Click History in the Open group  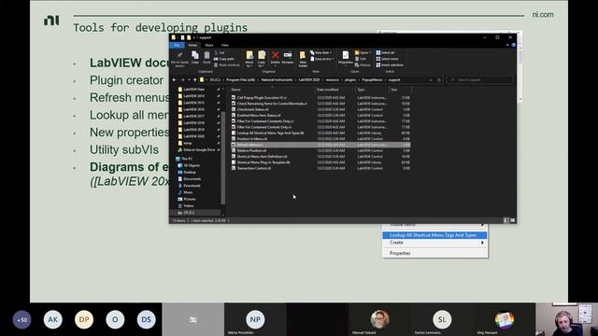tap(363, 64)
